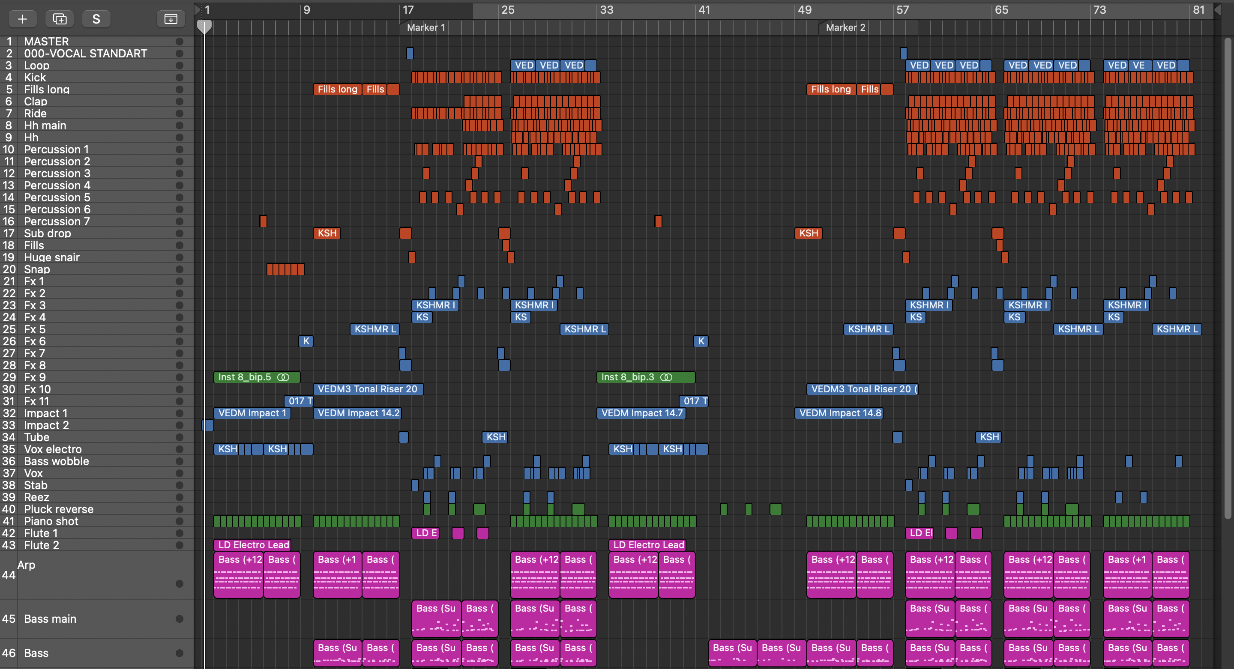Click the Inst 8_bip.5 looped region
This screenshot has height=669, width=1234.
coord(256,377)
